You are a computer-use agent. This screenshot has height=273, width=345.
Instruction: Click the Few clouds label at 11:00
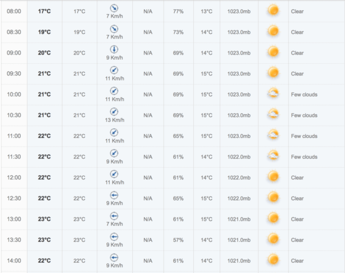[304, 136]
